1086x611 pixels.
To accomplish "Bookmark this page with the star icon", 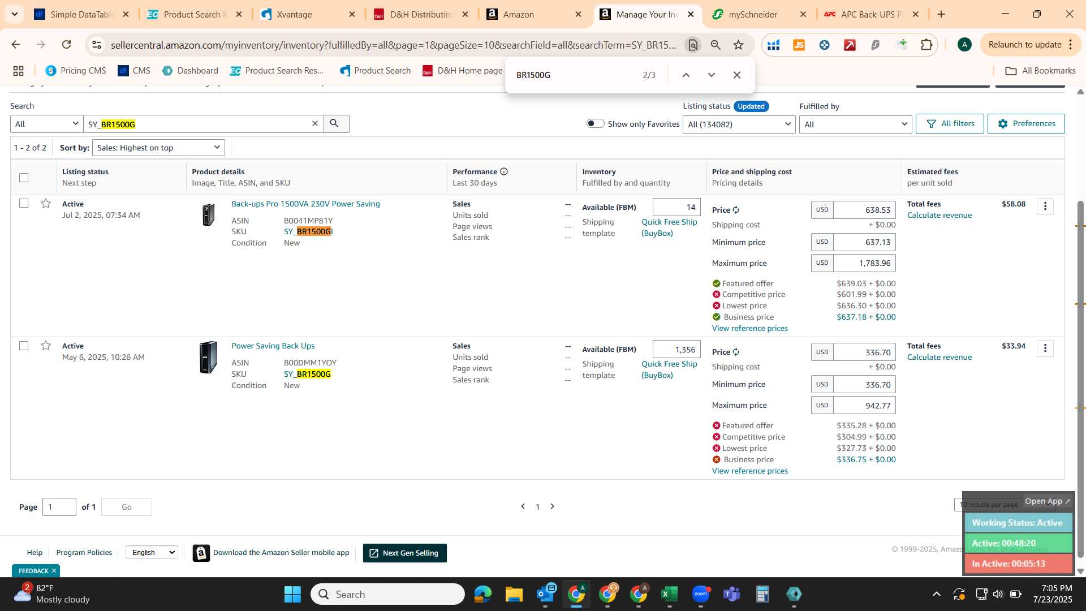I will pos(738,45).
